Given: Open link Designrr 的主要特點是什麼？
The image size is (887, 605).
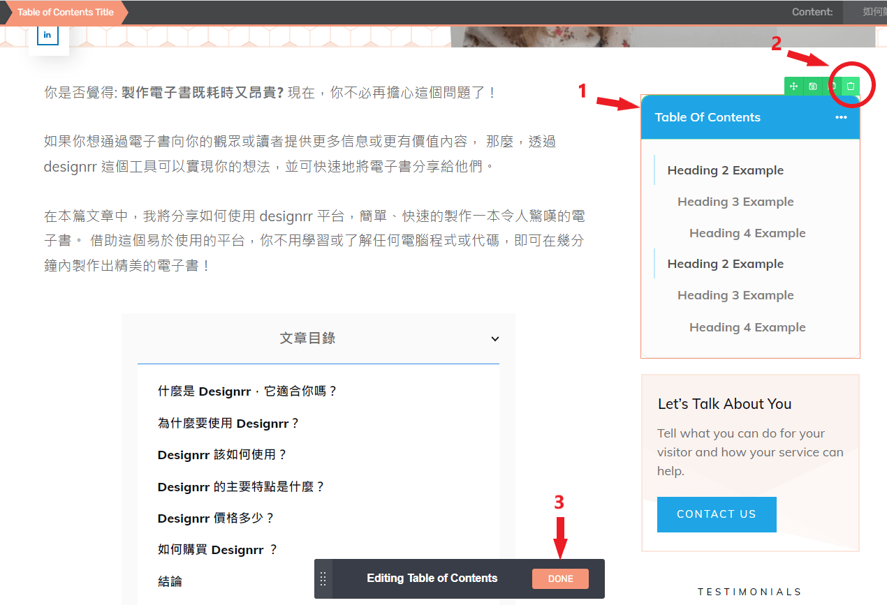Looking at the screenshot, I should pyautogui.click(x=241, y=487).
